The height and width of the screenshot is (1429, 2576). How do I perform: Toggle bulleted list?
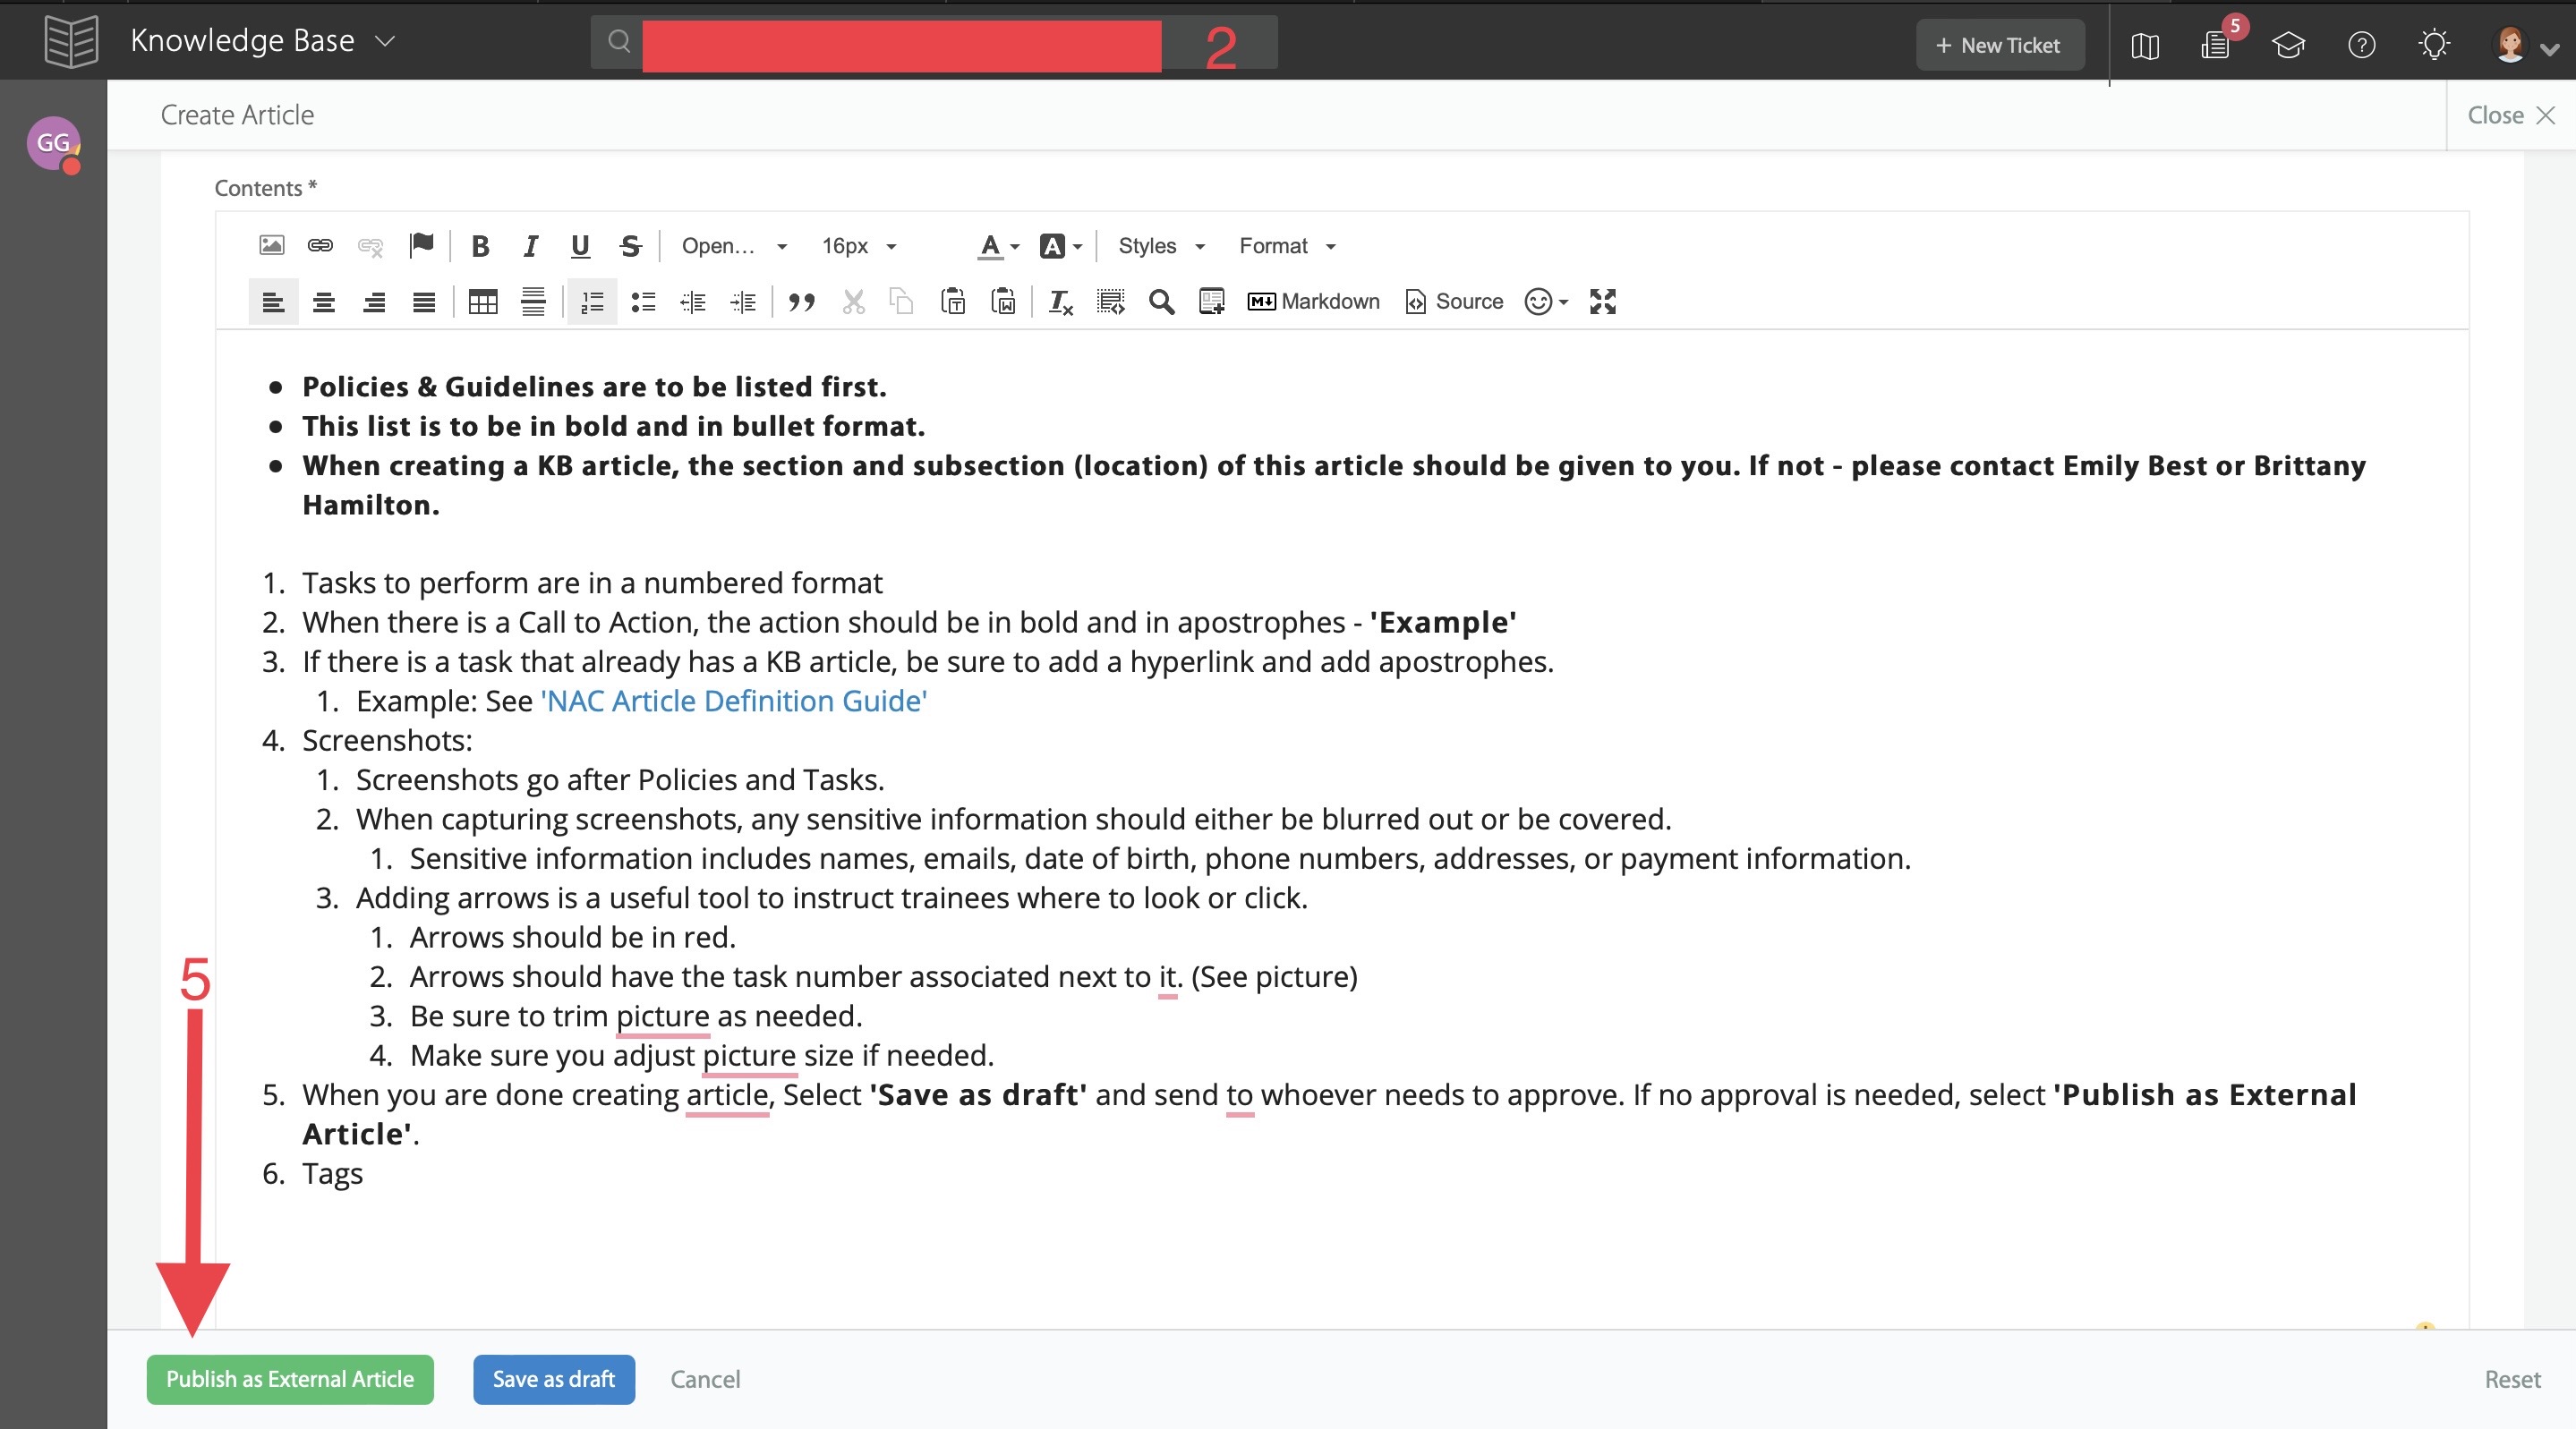coord(643,302)
